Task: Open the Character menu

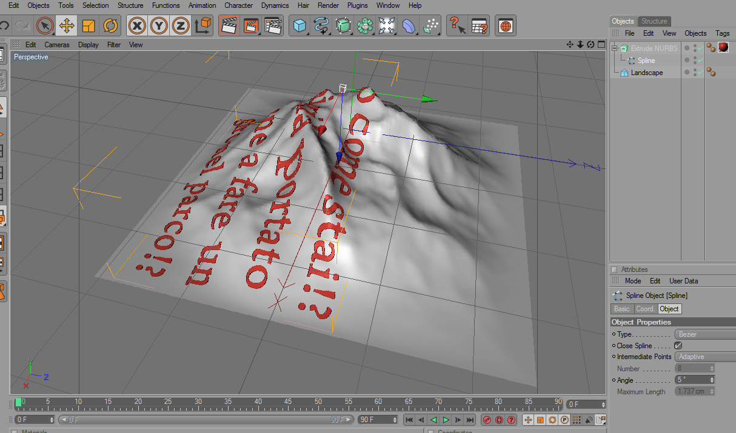Action: point(239,5)
